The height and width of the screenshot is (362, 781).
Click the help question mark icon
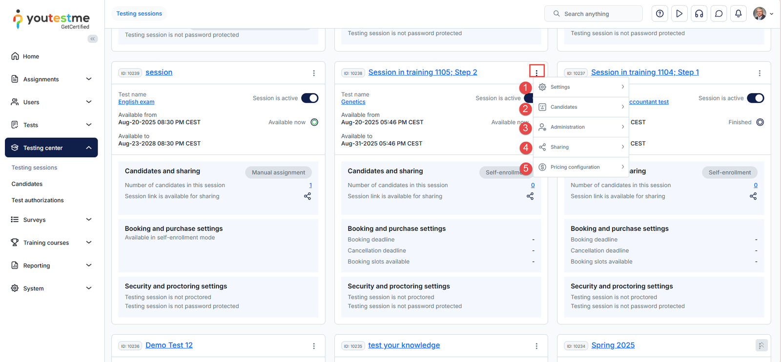[659, 14]
